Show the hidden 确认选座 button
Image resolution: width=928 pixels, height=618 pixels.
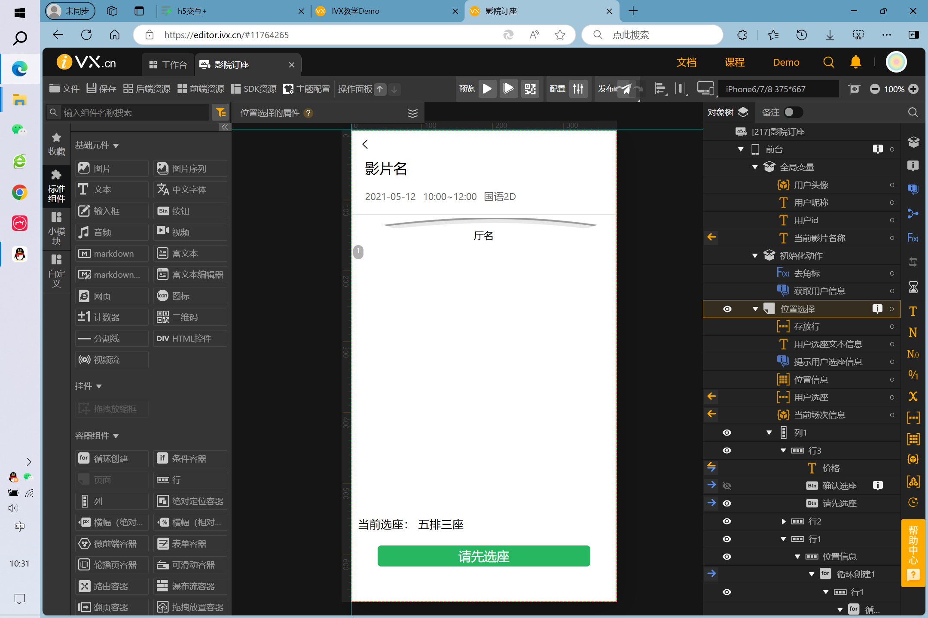(x=727, y=485)
